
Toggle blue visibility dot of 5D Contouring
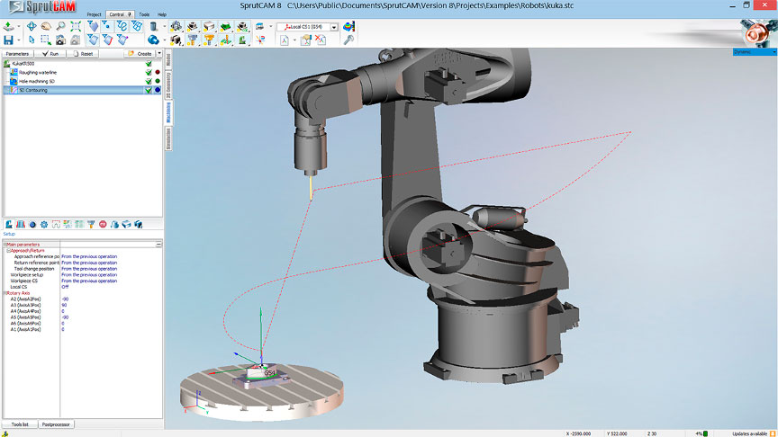coord(158,90)
